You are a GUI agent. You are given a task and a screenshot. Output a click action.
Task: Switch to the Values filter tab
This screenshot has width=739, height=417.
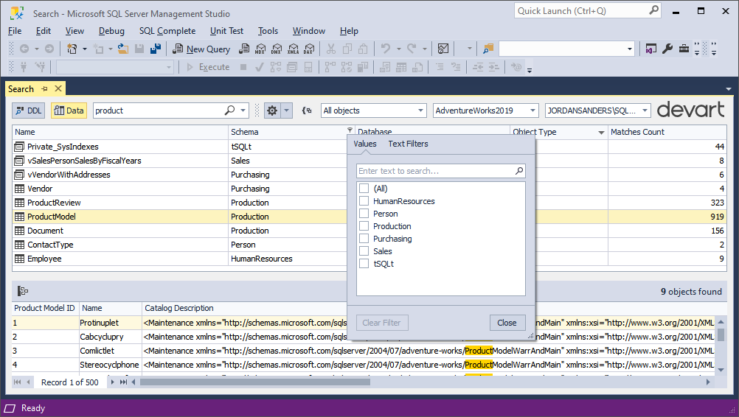[365, 144]
